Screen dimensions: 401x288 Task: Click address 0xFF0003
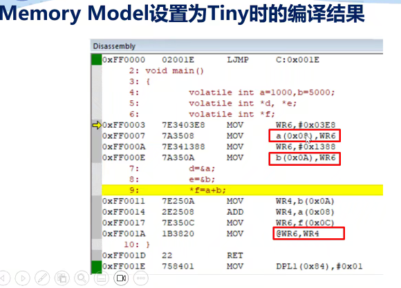coord(124,125)
